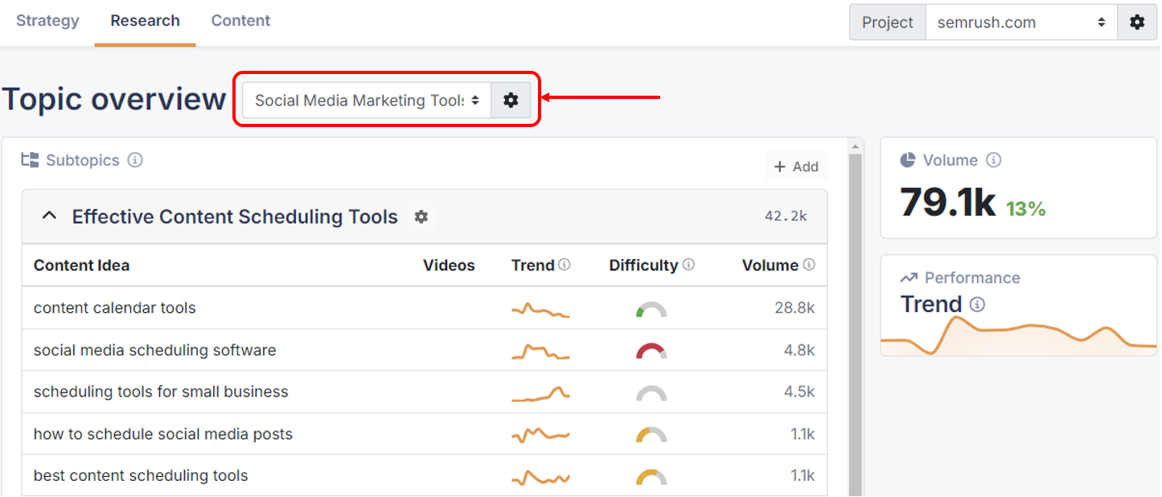Switch to the Content tab
1162x497 pixels.
[x=240, y=20]
